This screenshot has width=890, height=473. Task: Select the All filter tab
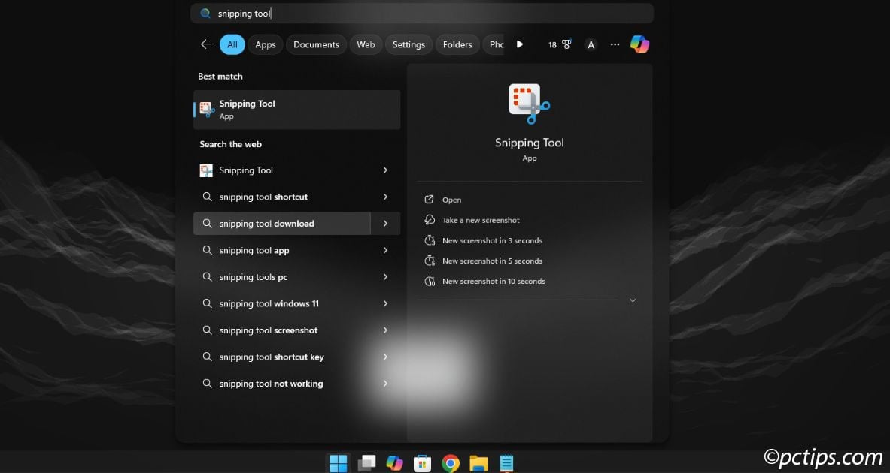click(232, 44)
